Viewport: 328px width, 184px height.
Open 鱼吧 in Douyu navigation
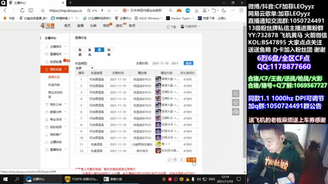point(132,26)
